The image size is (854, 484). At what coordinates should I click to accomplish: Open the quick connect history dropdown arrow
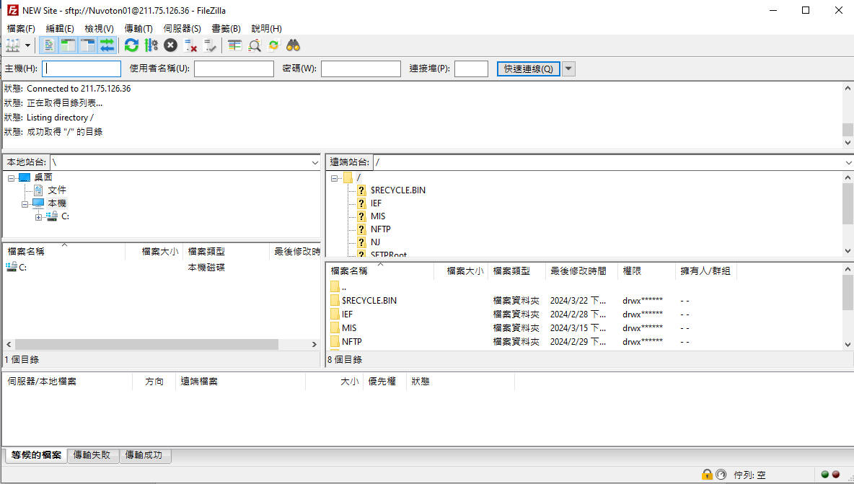click(568, 69)
